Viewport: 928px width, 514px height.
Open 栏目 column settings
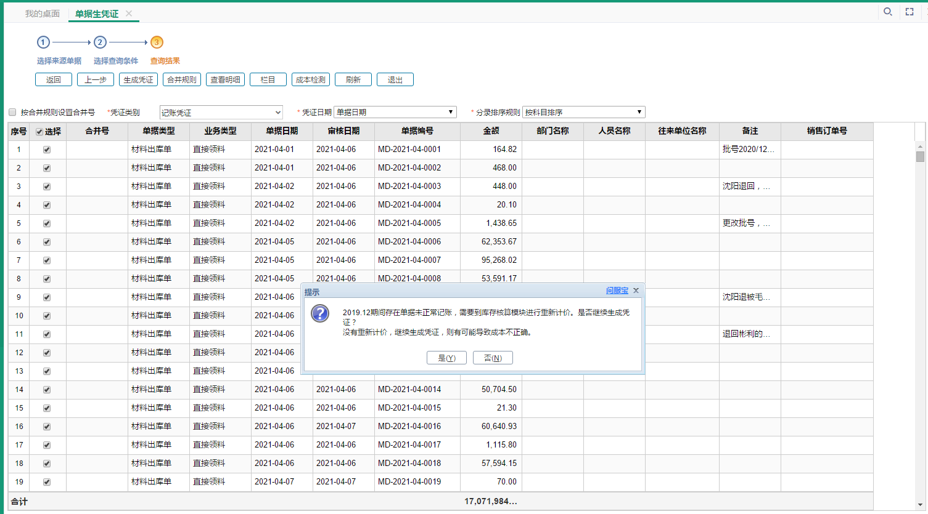click(x=268, y=79)
